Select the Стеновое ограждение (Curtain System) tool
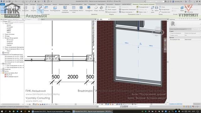This screenshot has height=113, width=201. [x=65, y=9]
